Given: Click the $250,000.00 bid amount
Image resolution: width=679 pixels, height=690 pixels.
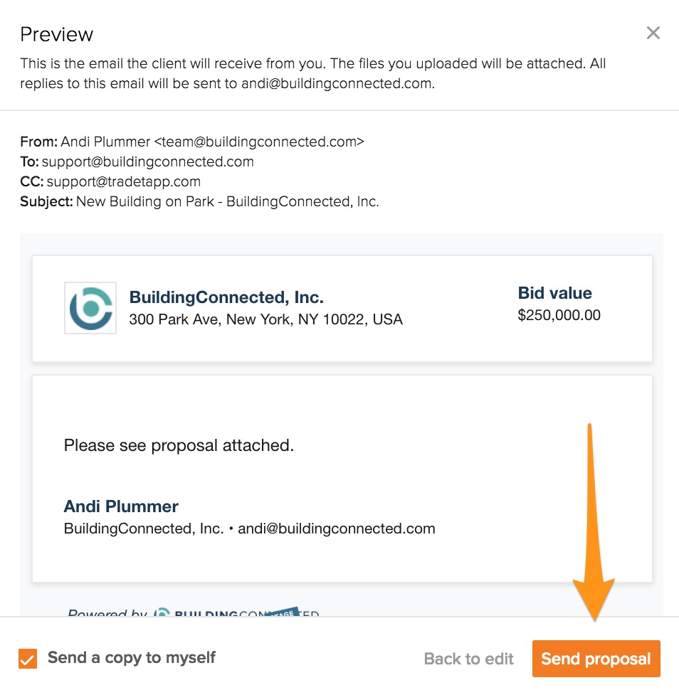Looking at the screenshot, I should pyautogui.click(x=559, y=315).
